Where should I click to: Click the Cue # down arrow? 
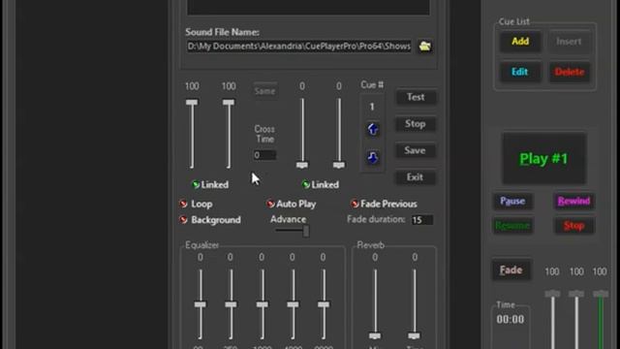pyautogui.click(x=372, y=158)
